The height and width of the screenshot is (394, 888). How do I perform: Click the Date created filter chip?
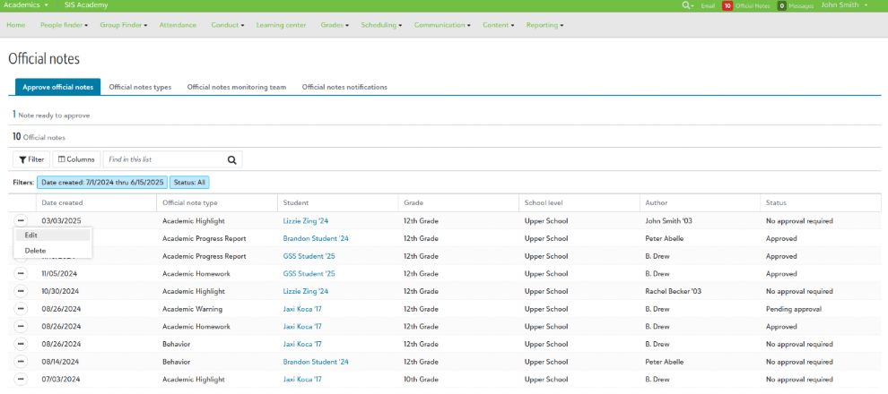102,183
